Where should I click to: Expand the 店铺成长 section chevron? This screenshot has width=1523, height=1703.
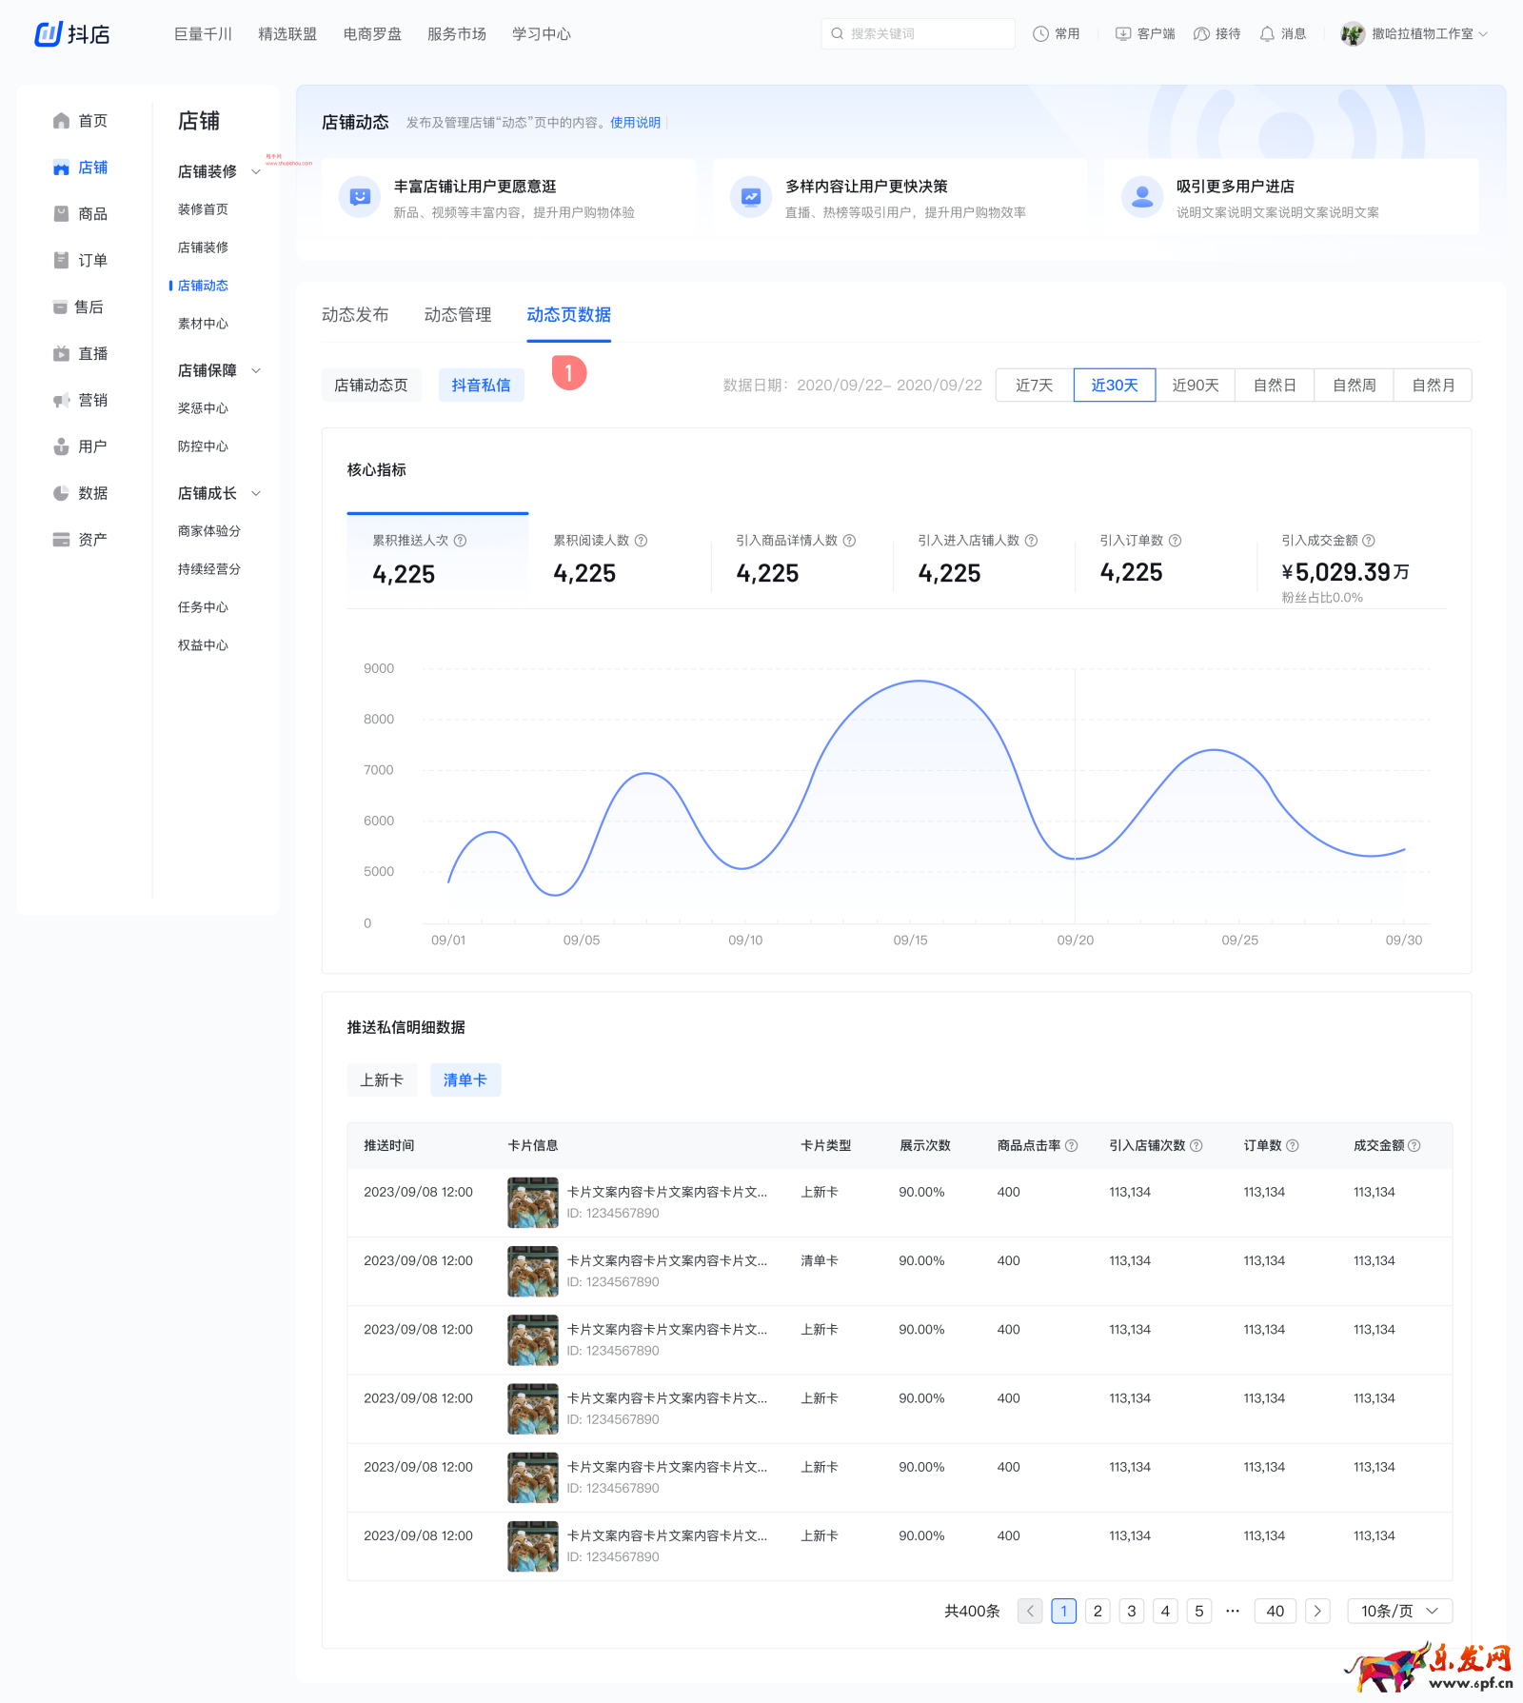coord(256,494)
